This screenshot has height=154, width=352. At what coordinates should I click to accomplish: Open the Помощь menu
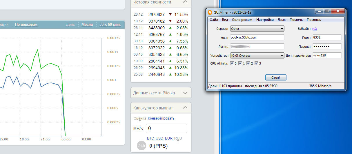[x=314, y=20]
